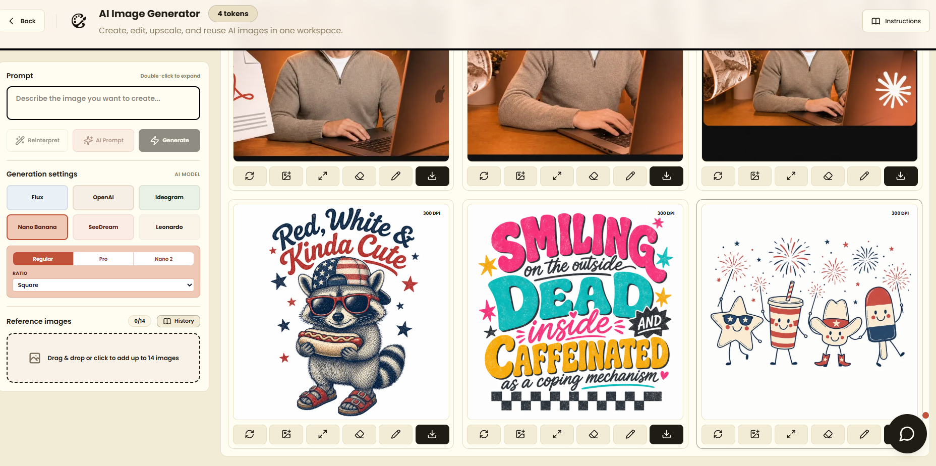This screenshot has height=466, width=936.
Task: Switch to the Nano 2 variant tab
Action: click(163, 259)
